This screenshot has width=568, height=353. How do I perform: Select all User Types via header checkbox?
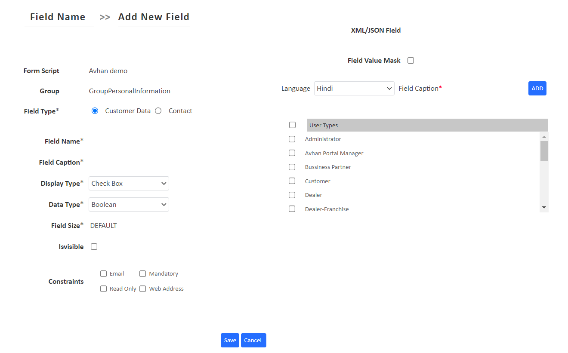(x=292, y=125)
